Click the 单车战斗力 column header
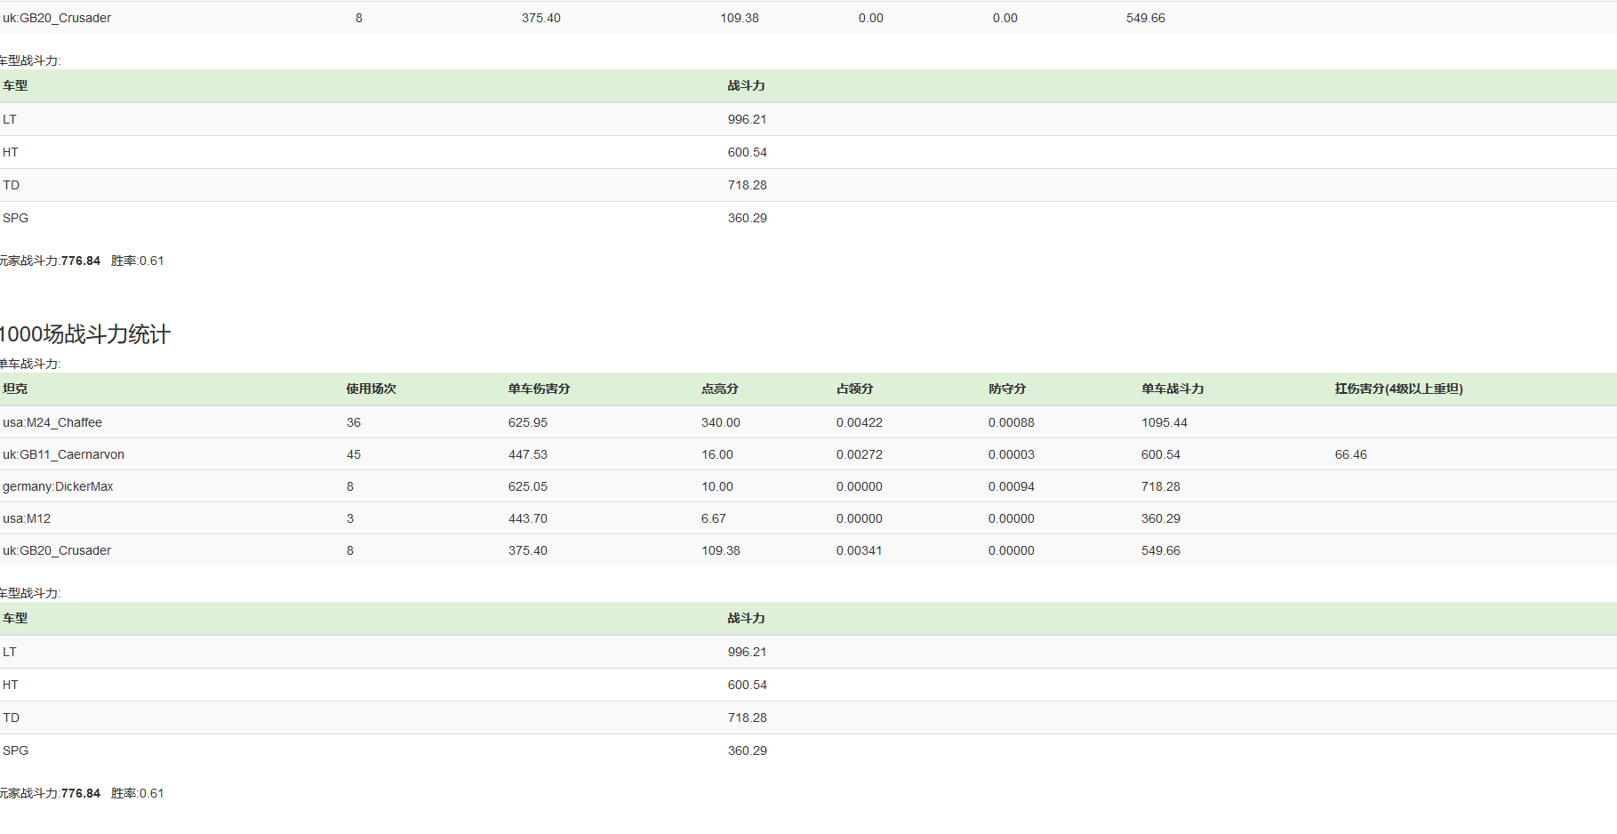 pyautogui.click(x=1173, y=389)
